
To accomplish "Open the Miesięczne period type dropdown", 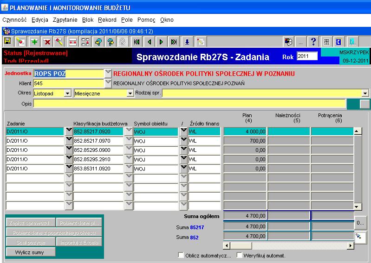I will point(130,94).
